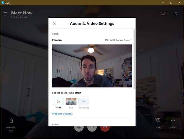This screenshot has width=184, height=139.
Task: Click the settings dialog scrollbar
Action: [134, 59]
